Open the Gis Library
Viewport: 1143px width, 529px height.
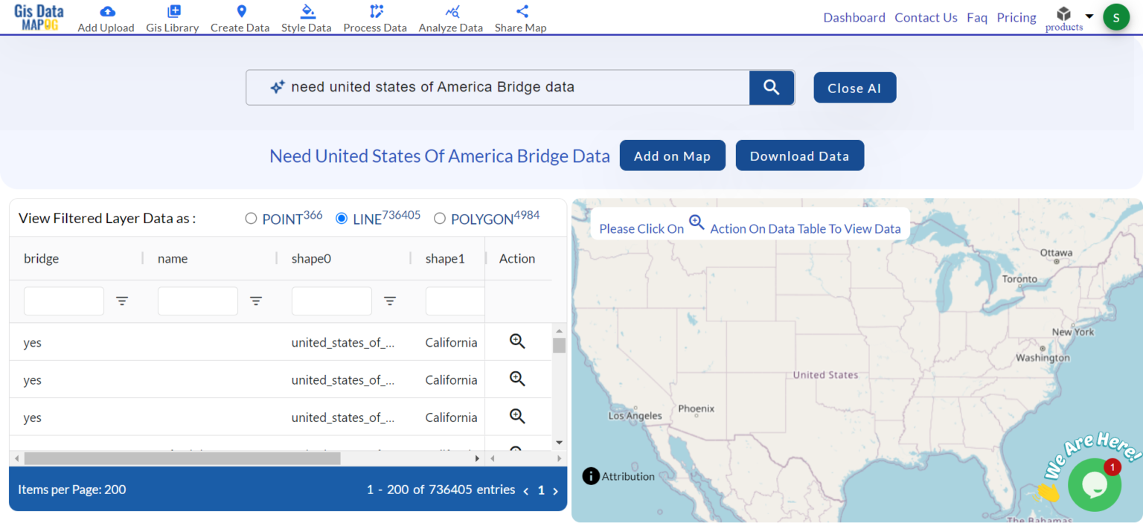[172, 18]
